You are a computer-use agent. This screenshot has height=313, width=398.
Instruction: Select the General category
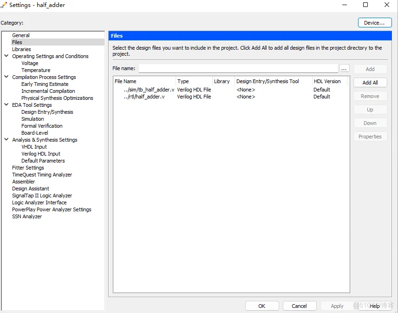click(x=21, y=35)
